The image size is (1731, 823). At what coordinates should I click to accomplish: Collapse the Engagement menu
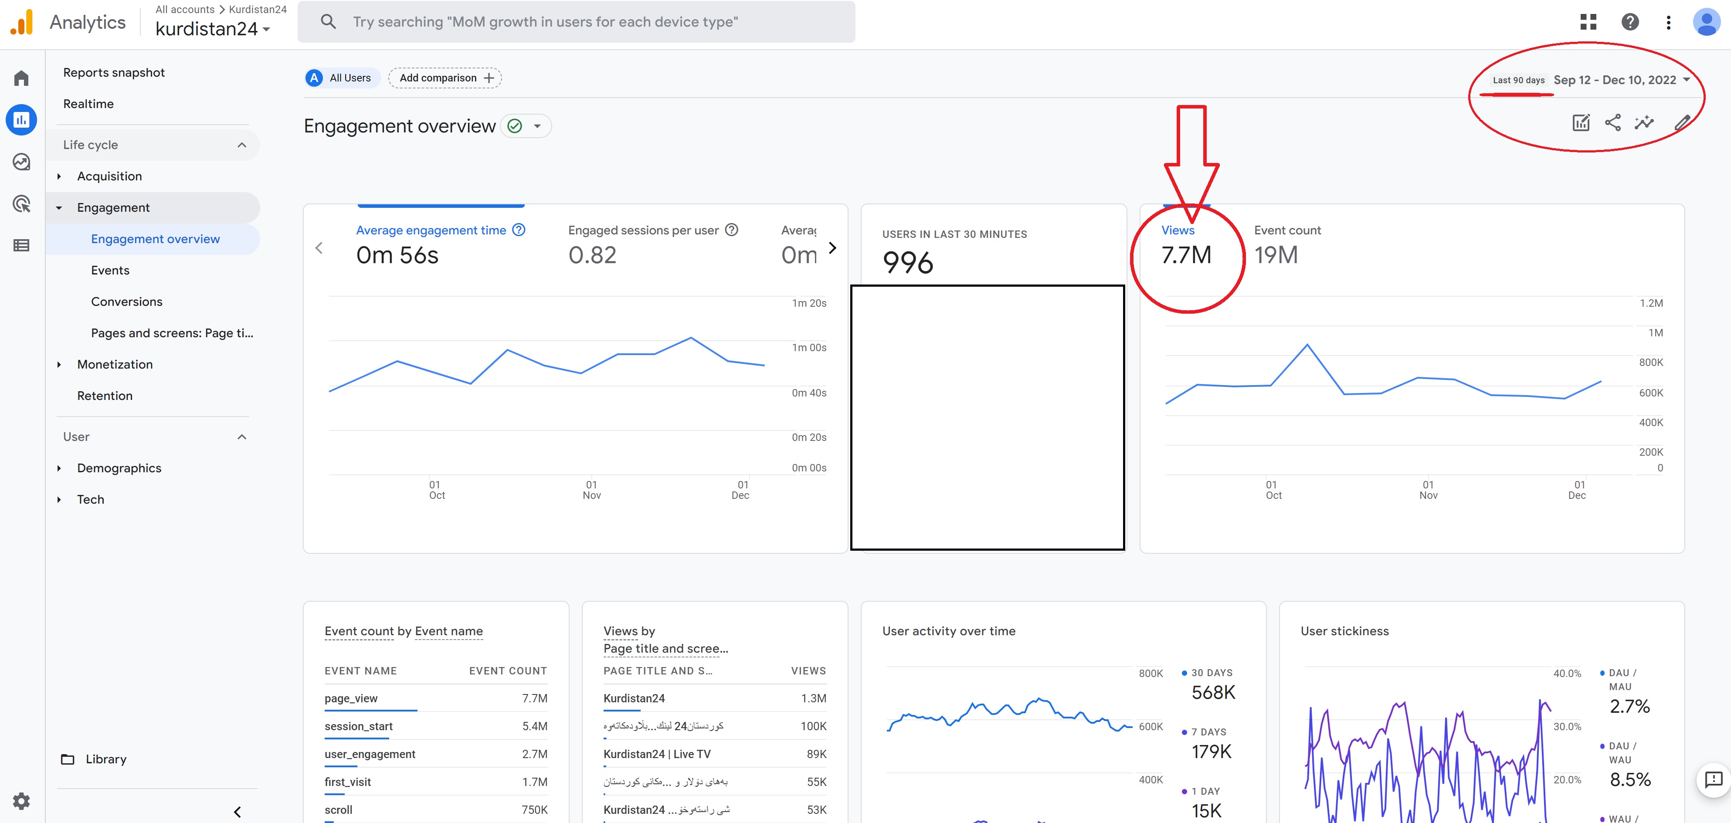(x=58, y=207)
